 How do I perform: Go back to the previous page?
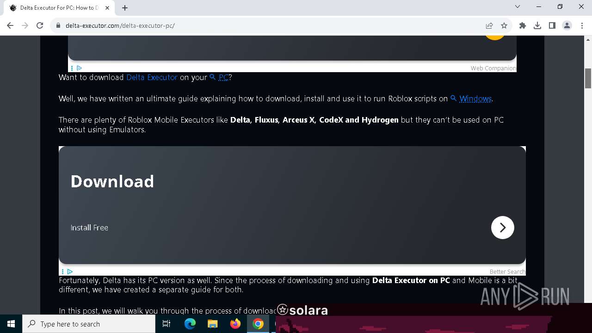pos(10,25)
